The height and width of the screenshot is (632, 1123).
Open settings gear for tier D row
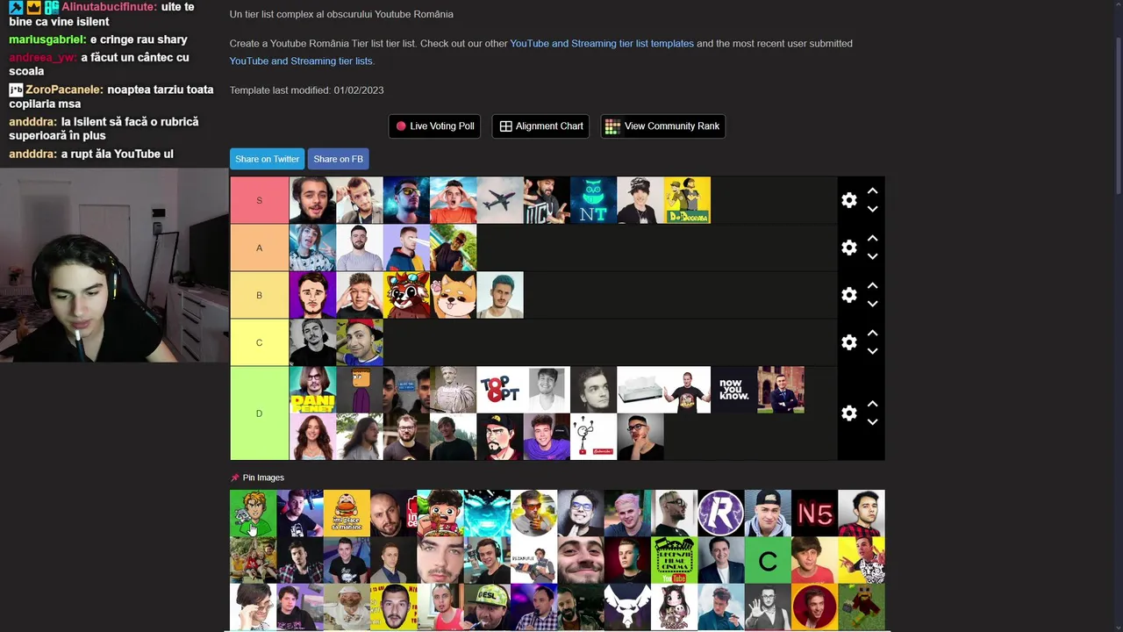click(848, 413)
